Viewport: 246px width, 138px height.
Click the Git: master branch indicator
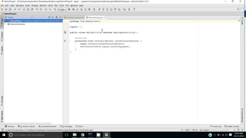204,130
